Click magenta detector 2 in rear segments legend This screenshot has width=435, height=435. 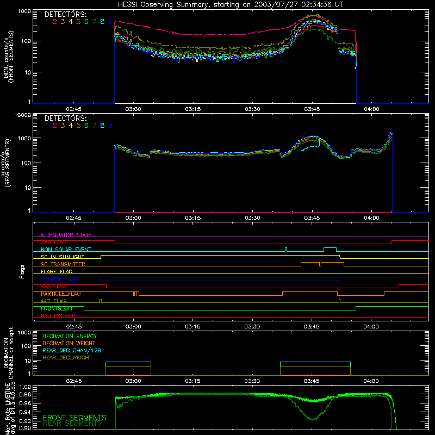55,126
